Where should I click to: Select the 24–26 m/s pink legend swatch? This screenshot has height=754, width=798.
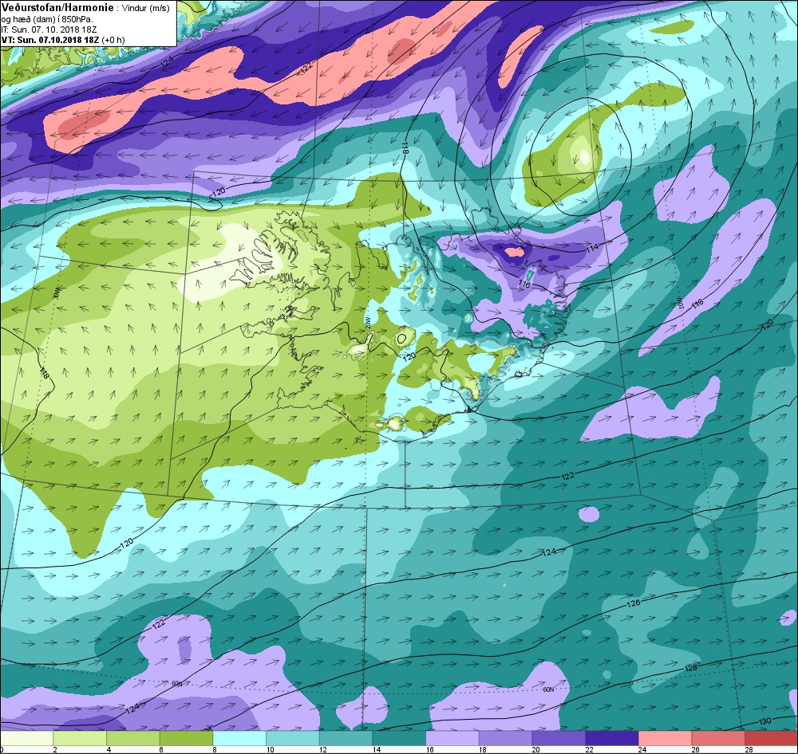[665, 738]
